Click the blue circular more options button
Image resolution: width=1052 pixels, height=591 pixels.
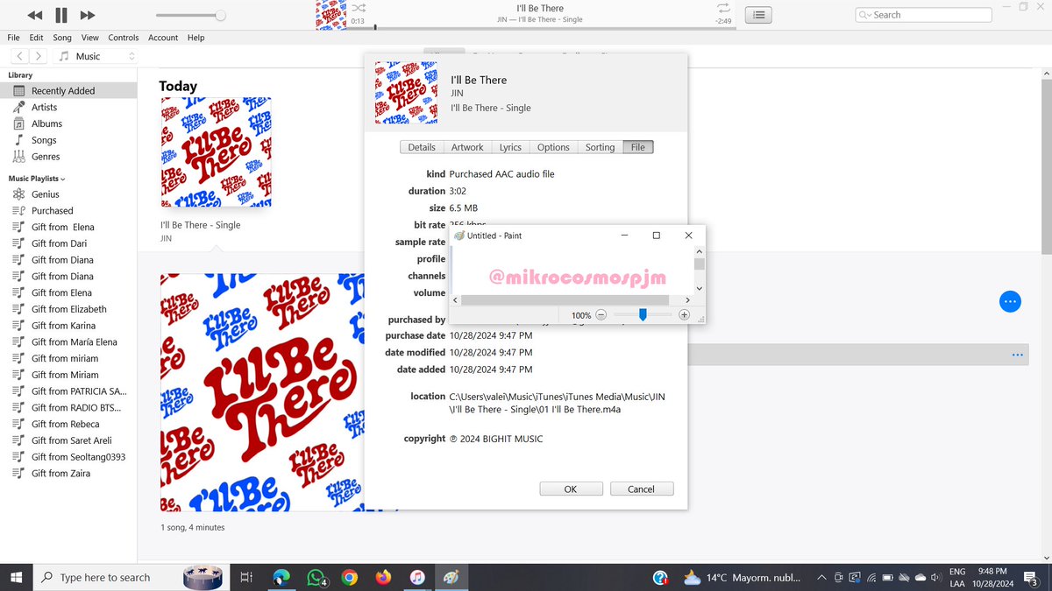(1010, 301)
